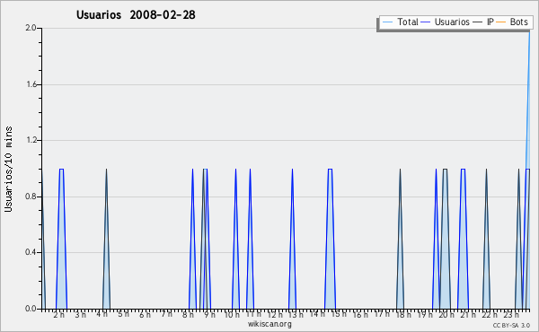Click the 7 h x-axis label
The height and width of the screenshot is (332, 539).
click(166, 314)
